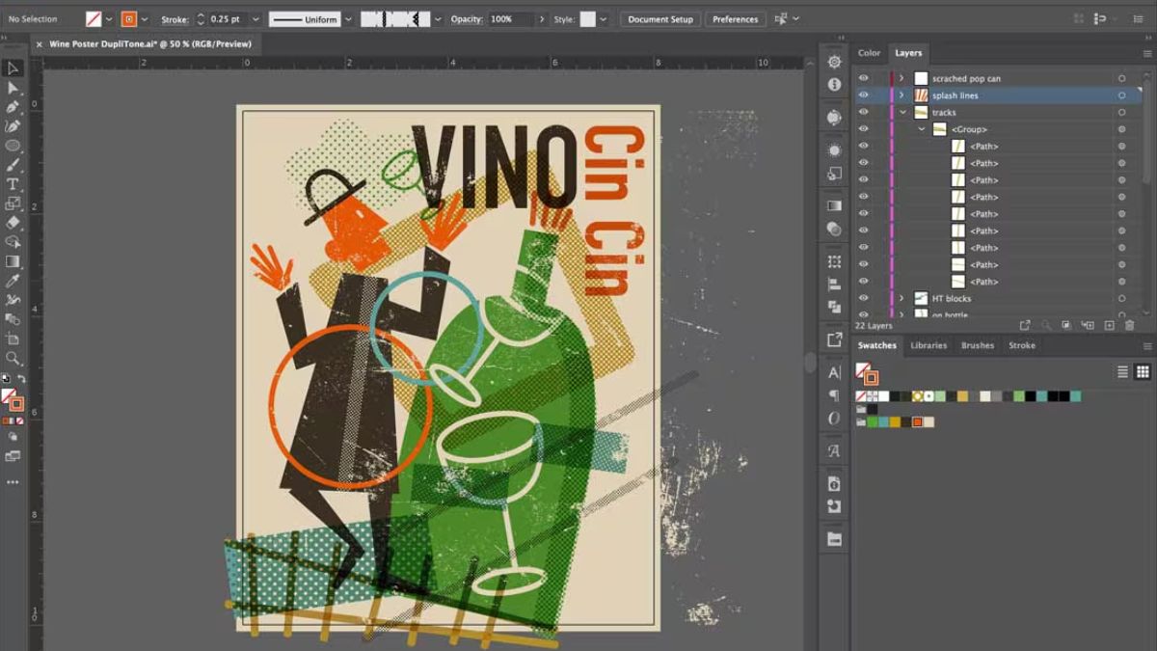Open the Character panel icon
1157x651 pixels.
click(x=834, y=372)
